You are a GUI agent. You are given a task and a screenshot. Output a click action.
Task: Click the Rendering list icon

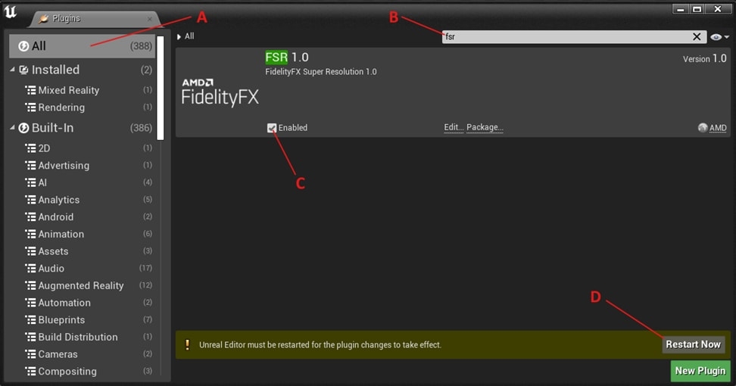(x=30, y=107)
